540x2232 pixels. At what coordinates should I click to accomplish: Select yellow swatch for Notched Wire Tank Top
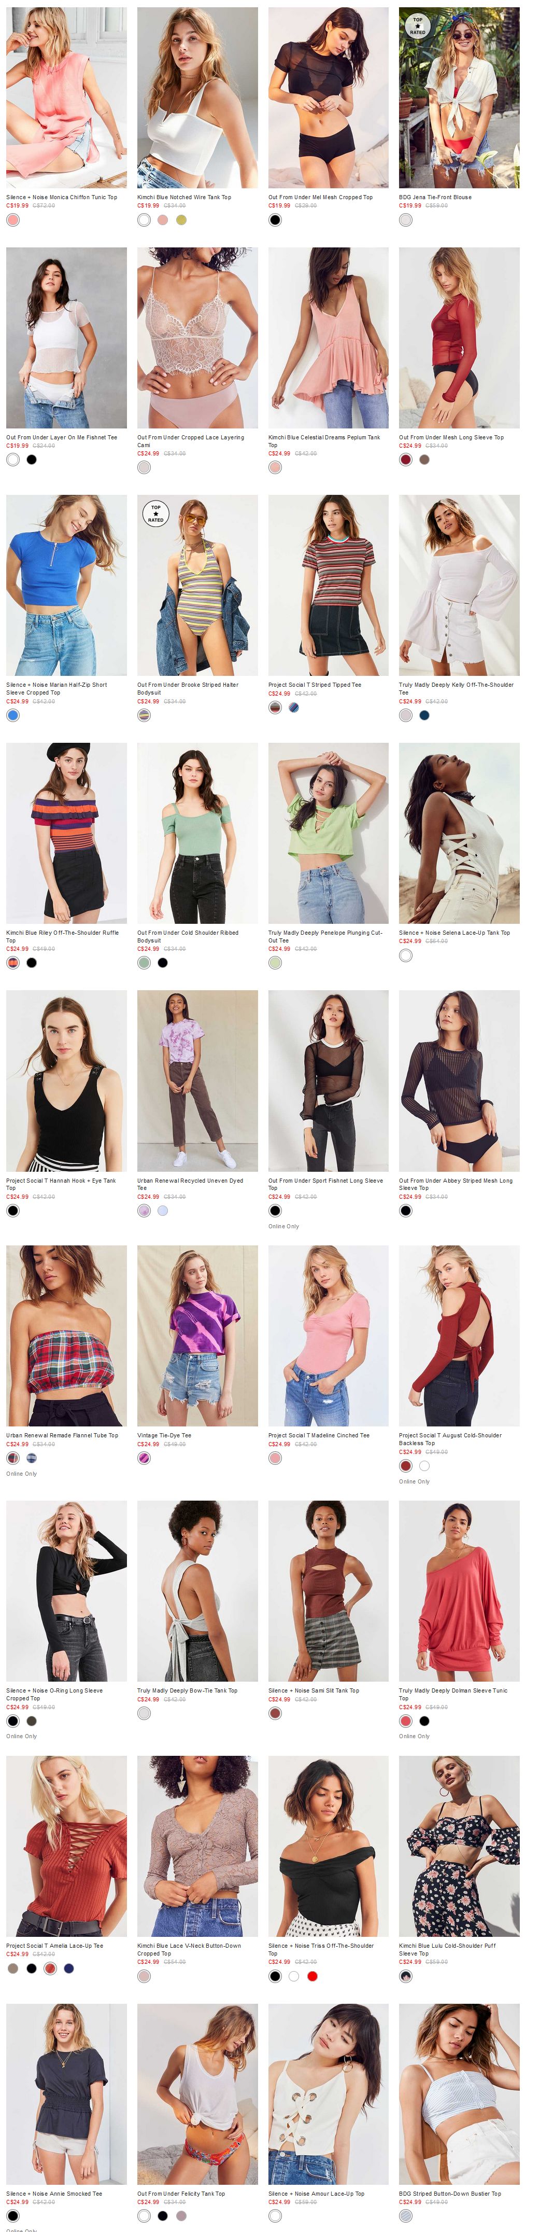point(181,220)
